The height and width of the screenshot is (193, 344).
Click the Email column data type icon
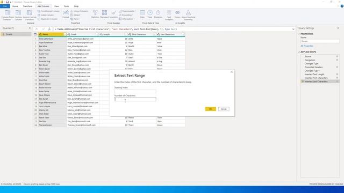click(69, 34)
